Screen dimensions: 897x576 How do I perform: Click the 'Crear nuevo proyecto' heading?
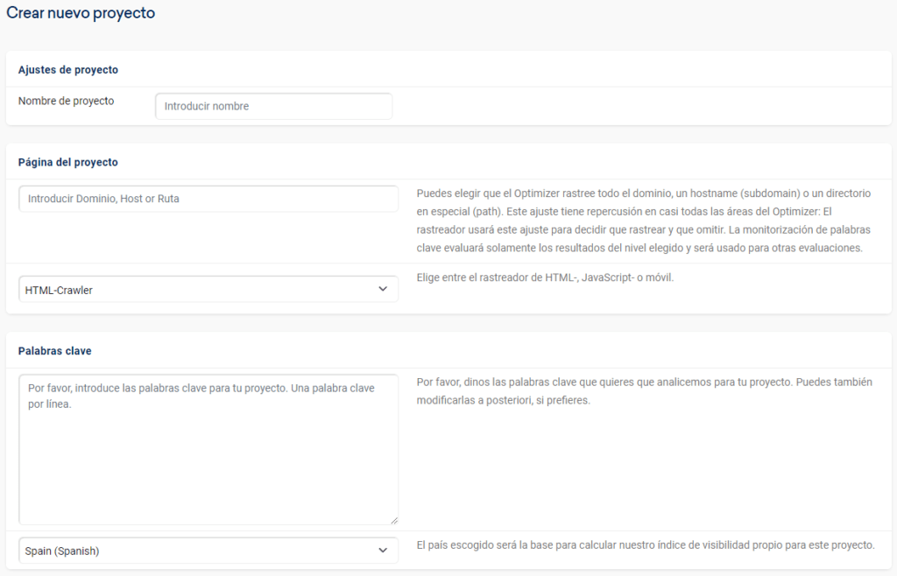coord(81,13)
